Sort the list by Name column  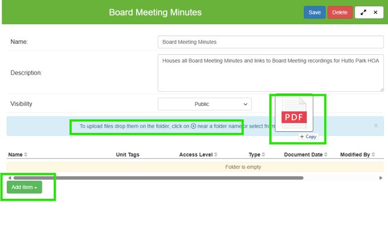pos(18,155)
